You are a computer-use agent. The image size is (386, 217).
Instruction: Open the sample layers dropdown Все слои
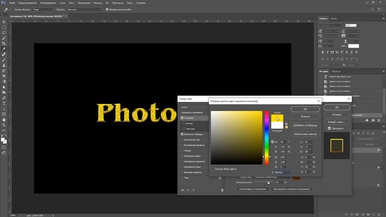pos(84,10)
